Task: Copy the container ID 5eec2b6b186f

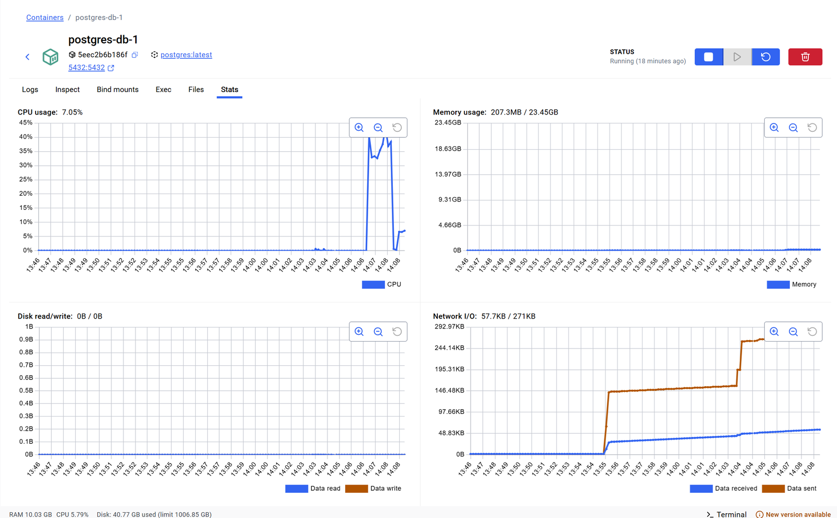Action: click(x=135, y=55)
